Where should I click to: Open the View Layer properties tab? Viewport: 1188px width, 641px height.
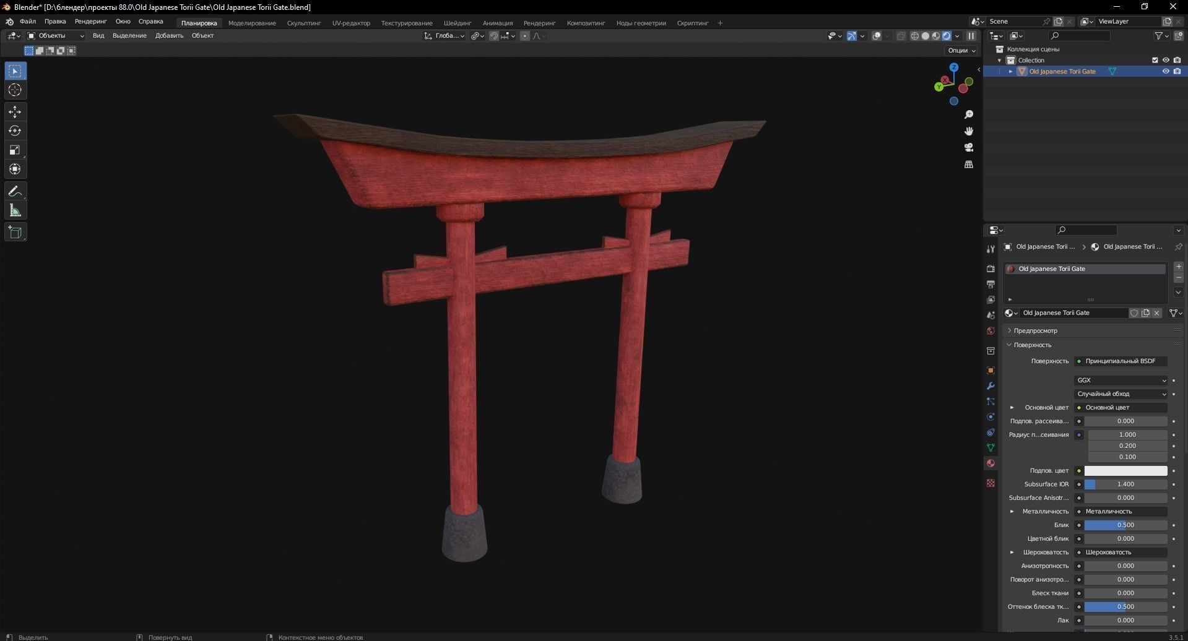coord(991,299)
